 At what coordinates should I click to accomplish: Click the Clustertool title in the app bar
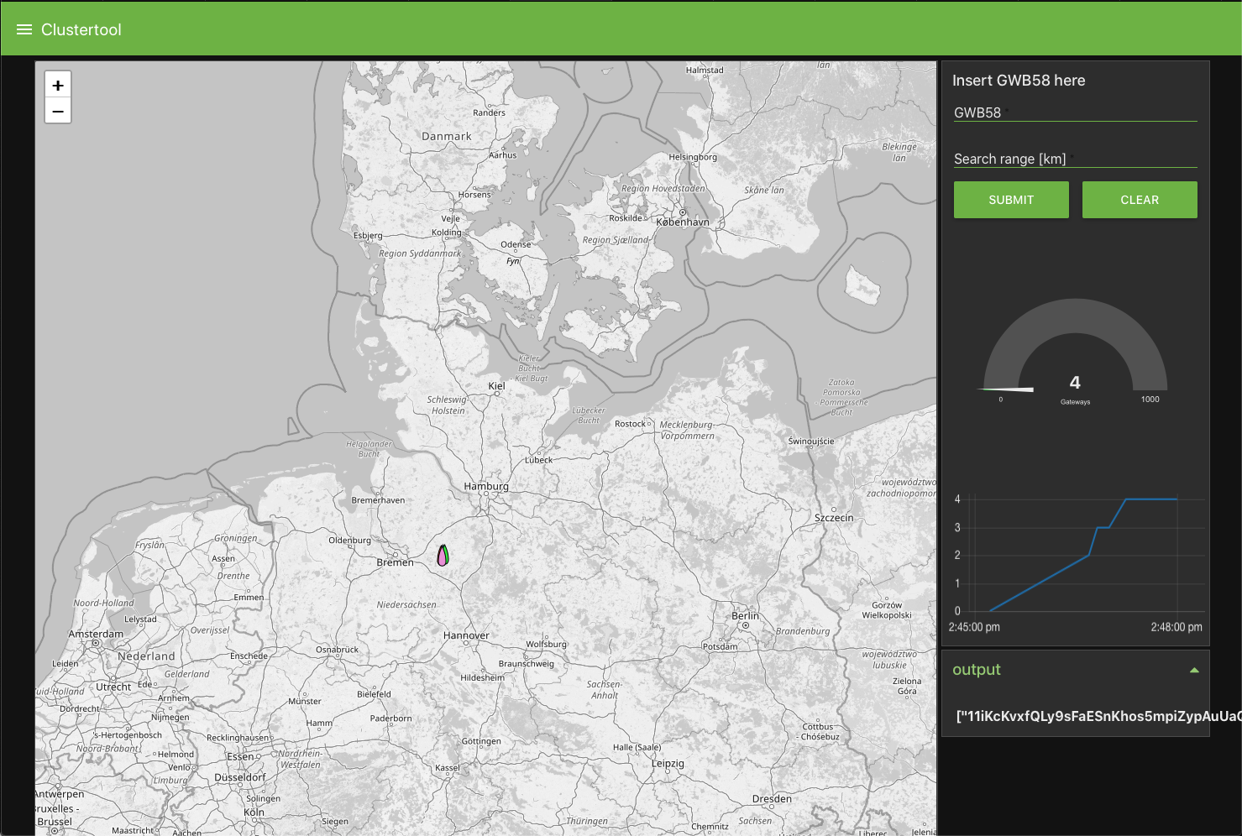point(81,29)
